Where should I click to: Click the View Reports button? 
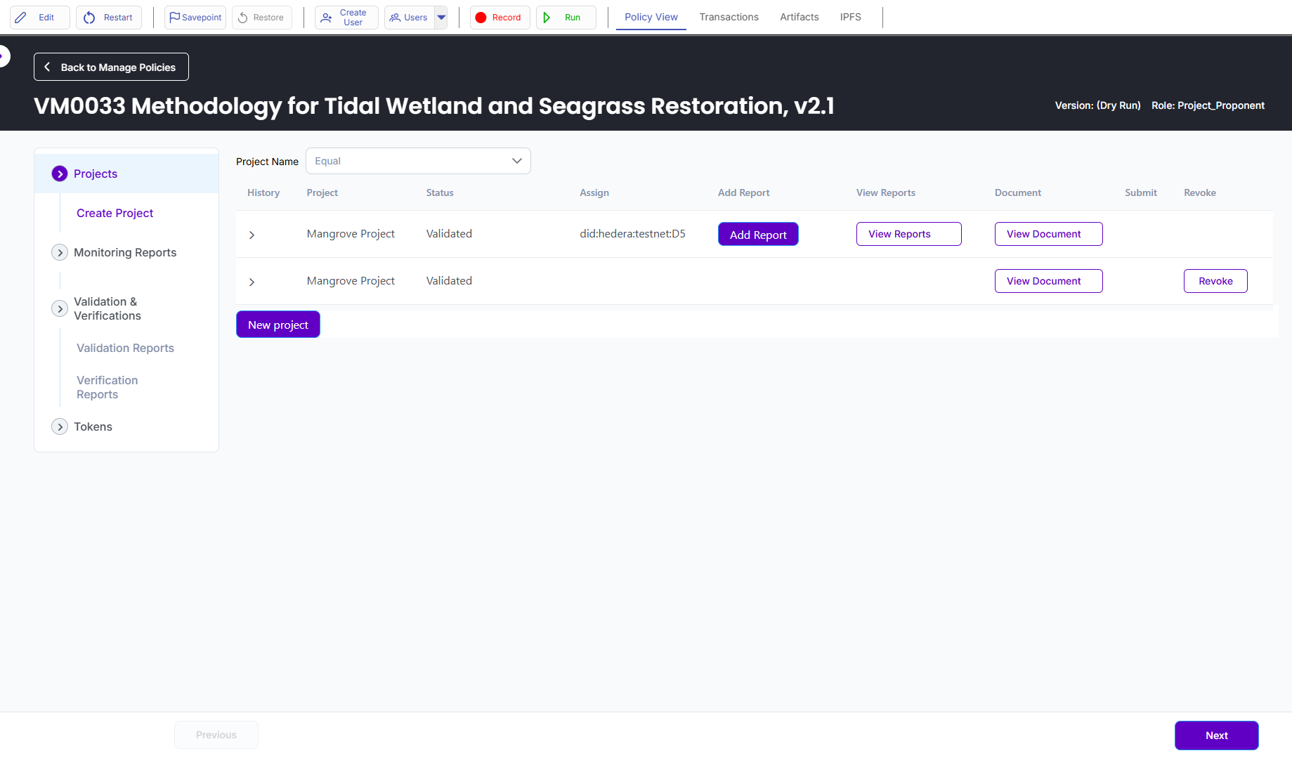point(908,234)
